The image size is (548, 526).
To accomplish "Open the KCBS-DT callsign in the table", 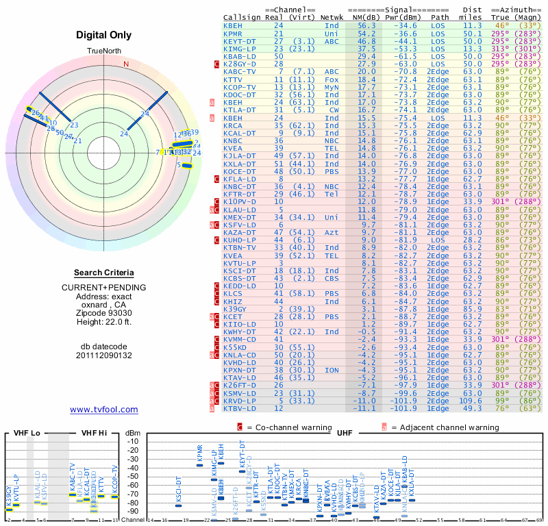I will click(x=240, y=279).
